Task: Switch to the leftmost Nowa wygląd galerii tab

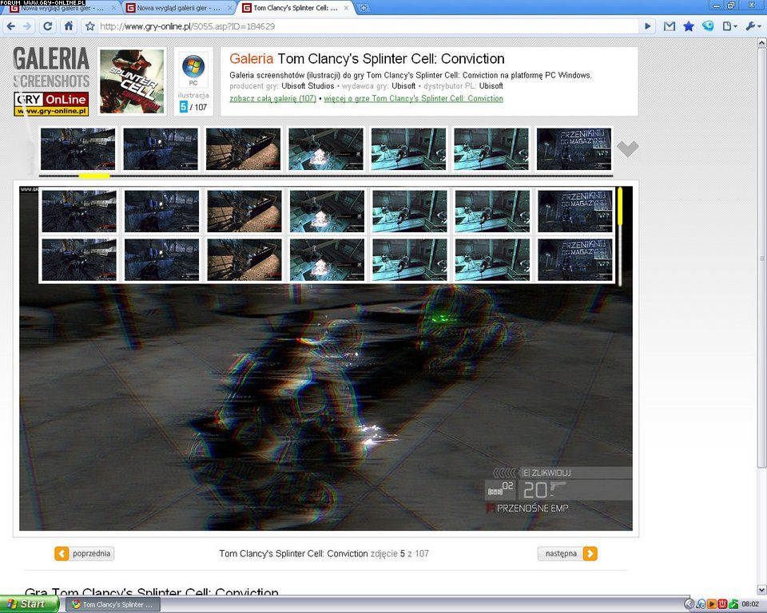Action: pos(62,8)
